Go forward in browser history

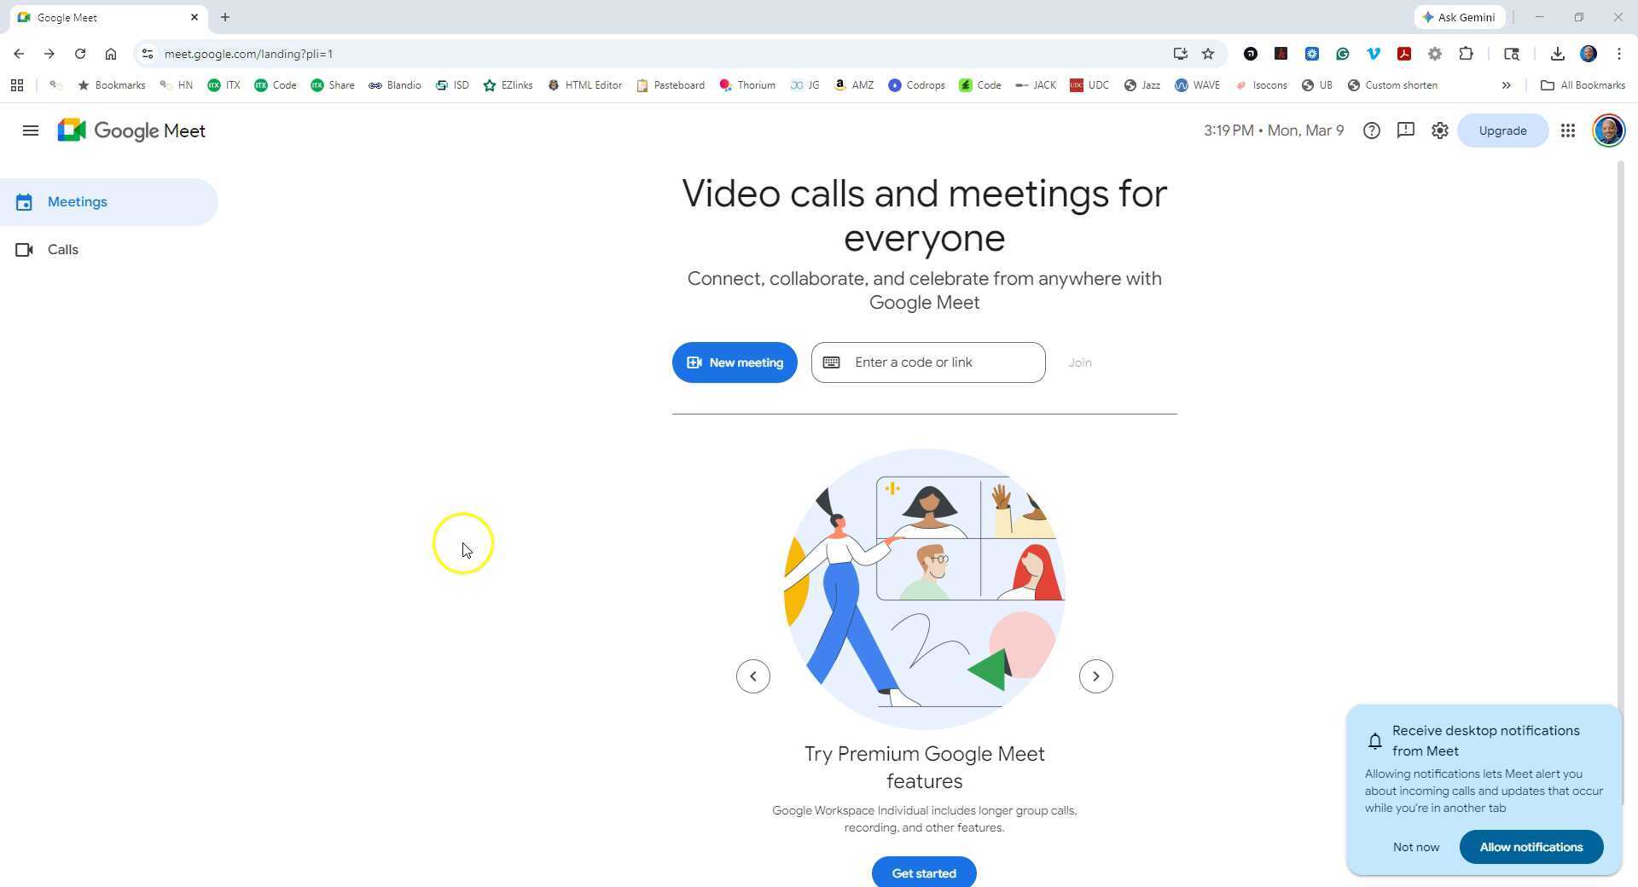coord(49,54)
